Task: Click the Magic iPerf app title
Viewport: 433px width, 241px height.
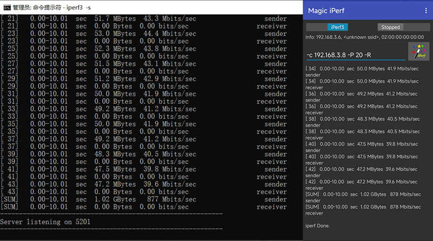Action: click(x=326, y=10)
